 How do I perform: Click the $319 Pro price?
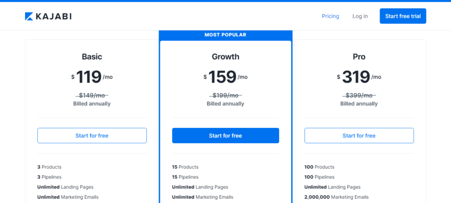click(x=359, y=77)
